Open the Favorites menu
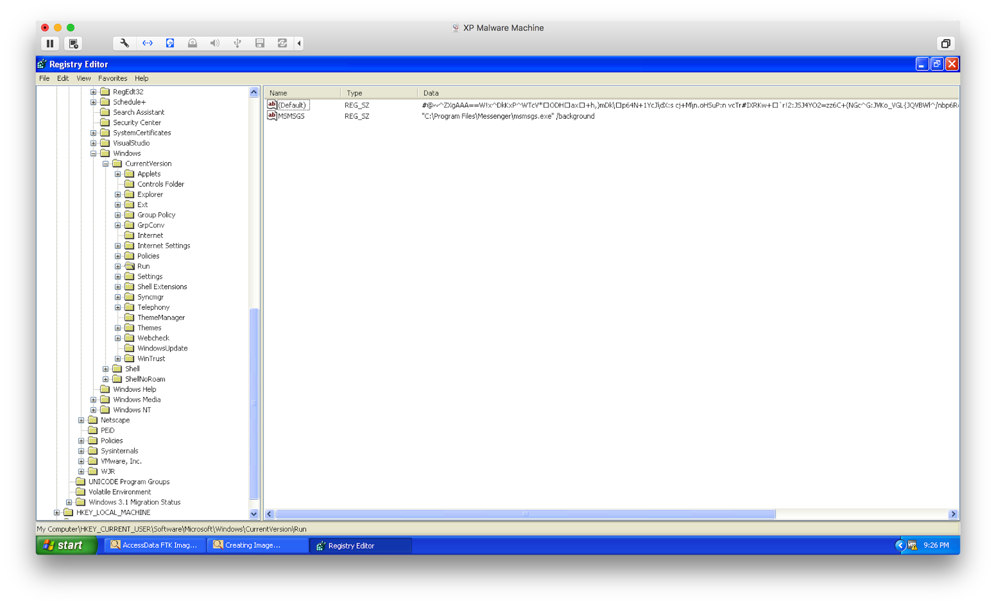The height and width of the screenshot is (606, 996). tap(112, 78)
